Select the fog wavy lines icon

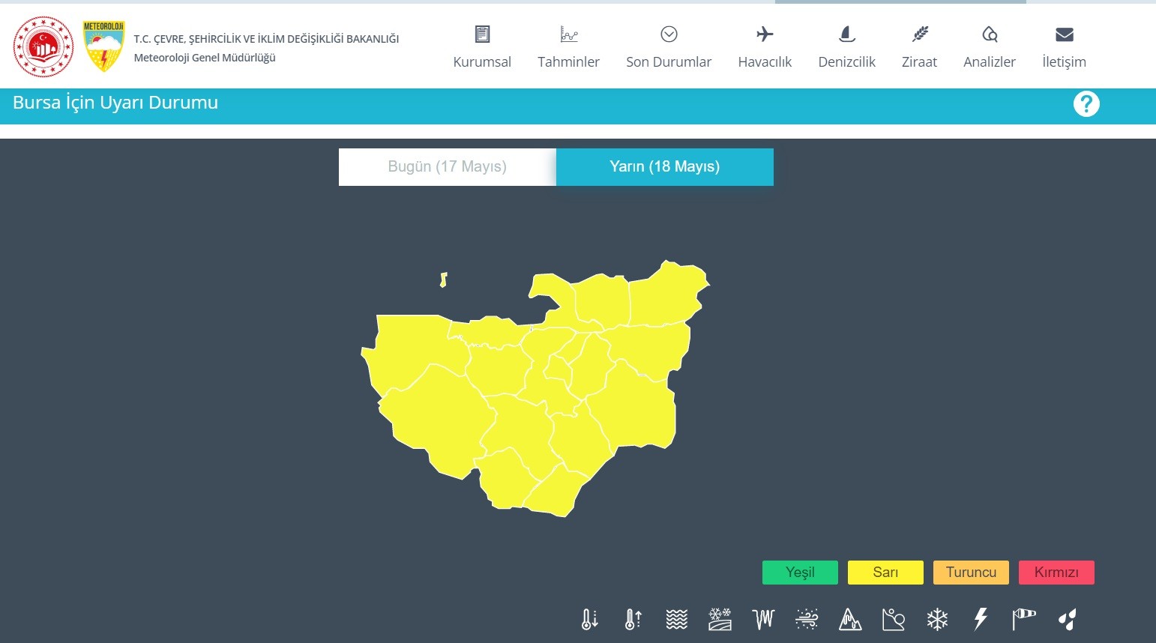pos(676,619)
